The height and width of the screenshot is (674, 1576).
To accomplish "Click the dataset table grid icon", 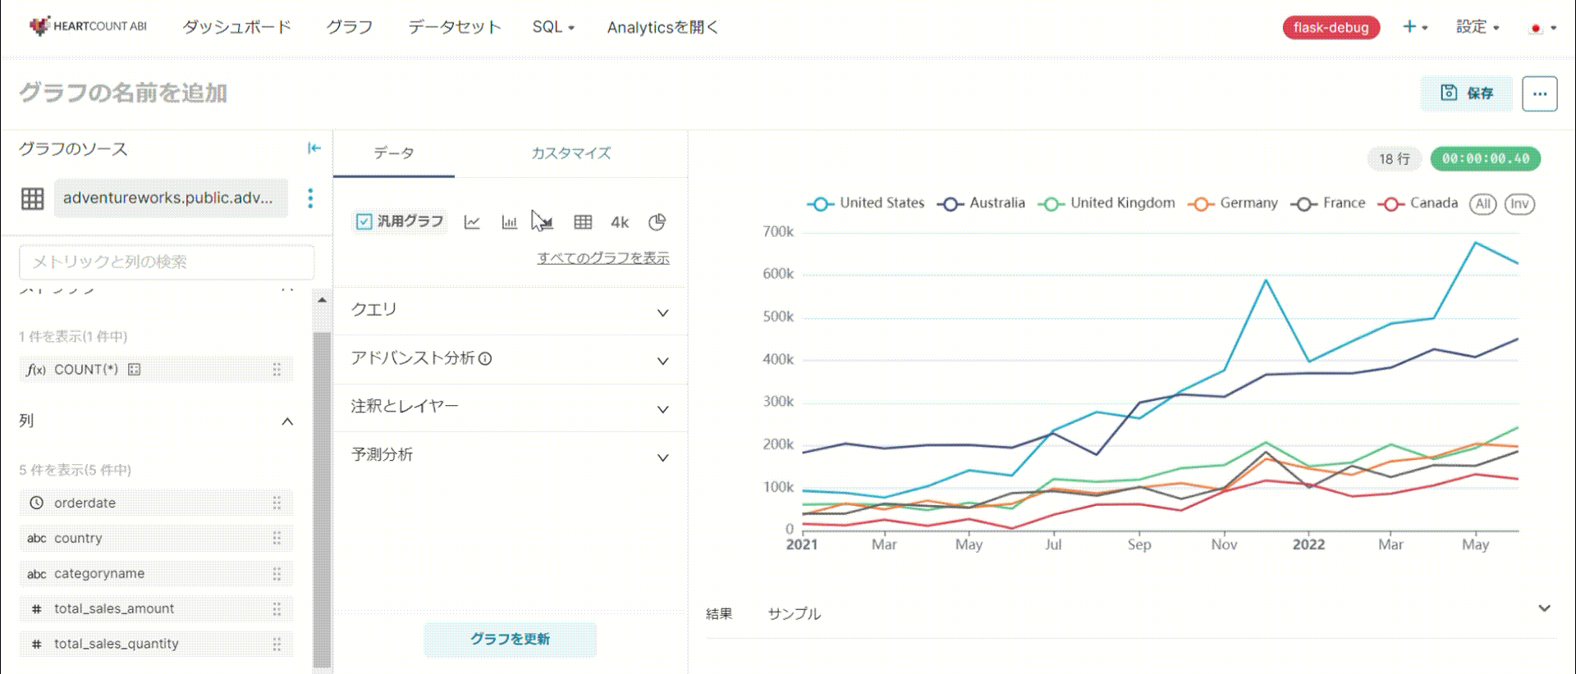I will (33, 198).
